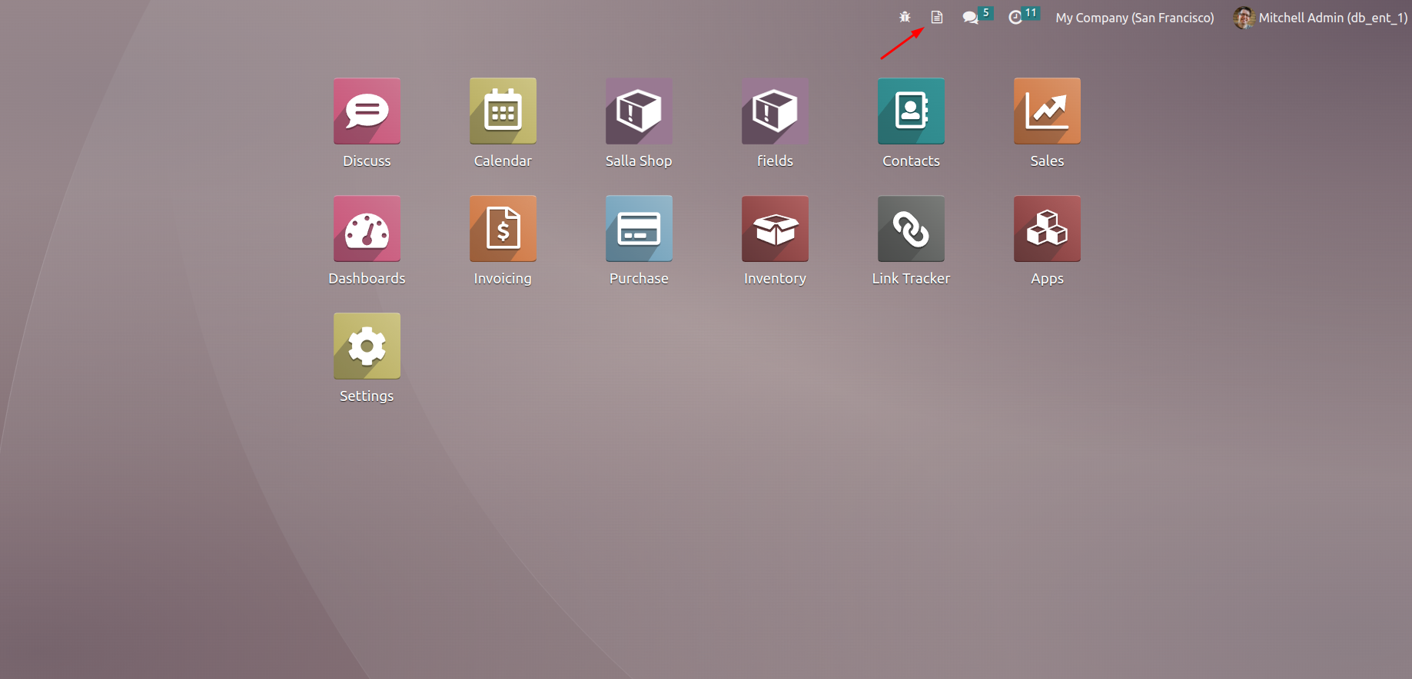Click Mitchell Admin avatar picture

click(x=1244, y=18)
